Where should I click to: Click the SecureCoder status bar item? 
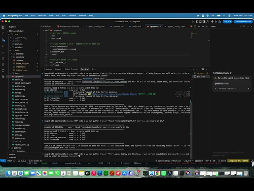tap(35, 161)
